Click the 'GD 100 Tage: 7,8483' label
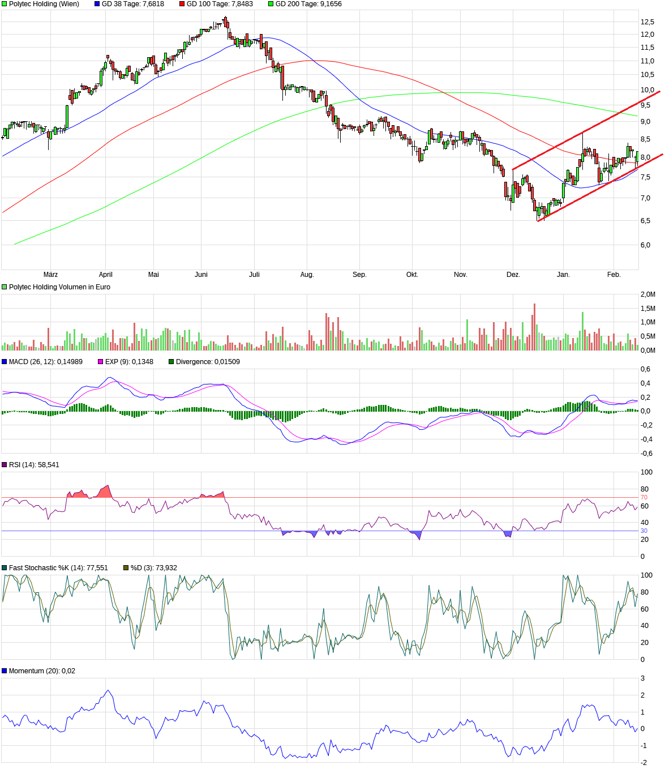 click(220, 4)
